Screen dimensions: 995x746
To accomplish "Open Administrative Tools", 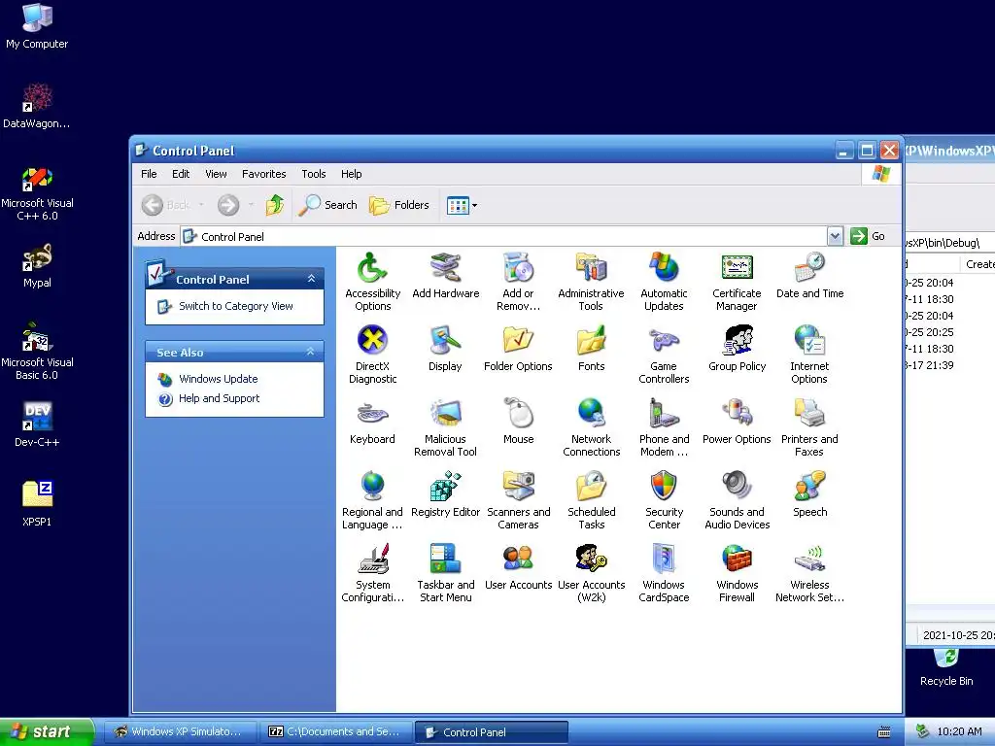I will coord(591,281).
